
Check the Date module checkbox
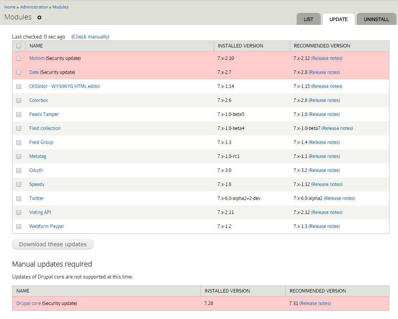pos(19,72)
